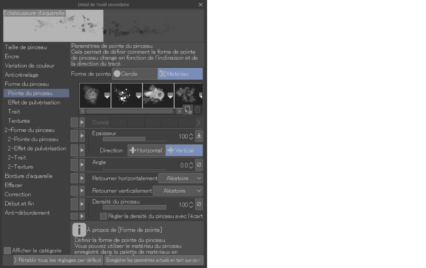Expand the Épaisseur row arrow
This screenshot has height=268, width=426.
click(82, 136)
